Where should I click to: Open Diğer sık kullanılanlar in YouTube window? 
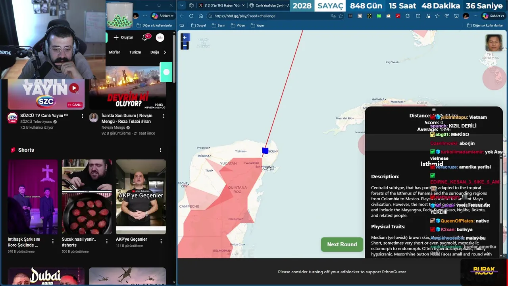(x=154, y=25)
